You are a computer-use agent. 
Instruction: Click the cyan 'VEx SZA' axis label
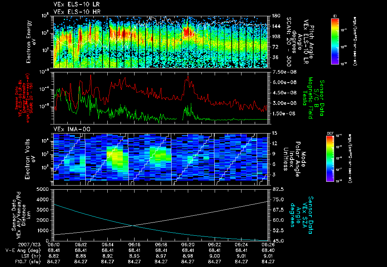pos(305,215)
